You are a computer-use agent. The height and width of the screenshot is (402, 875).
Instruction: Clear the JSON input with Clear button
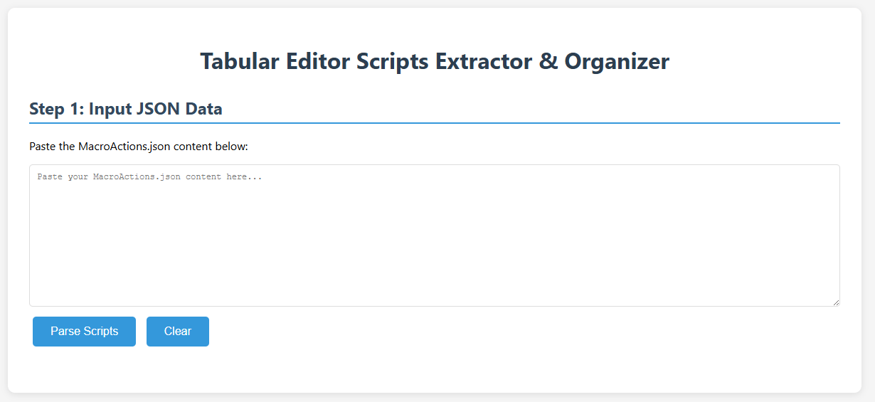pyautogui.click(x=178, y=332)
